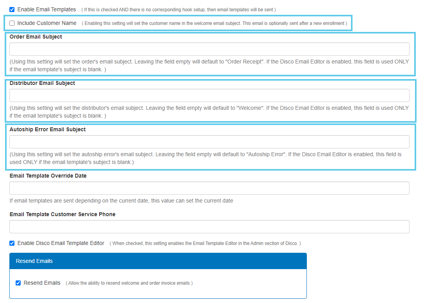Image resolution: width=431 pixels, height=303 pixels.
Task: Click the 'Distributor Email Subject' heading label
Action: tap(42, 83)
